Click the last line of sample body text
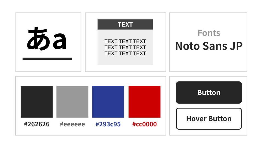263x148 pixels. (x=125, y=53)
